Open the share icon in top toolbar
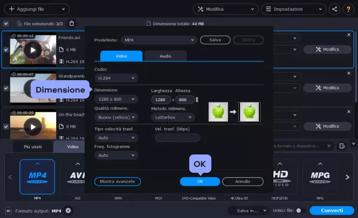Viewport: 358px width, 218px height. click(334, 9)
